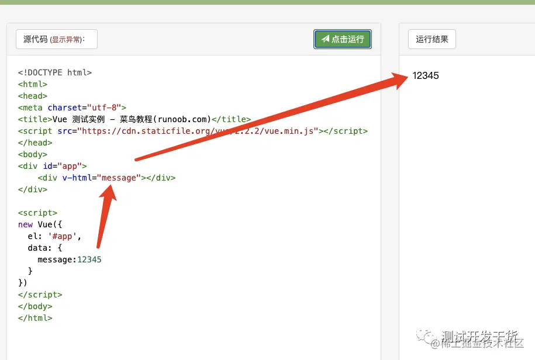The height and width of the screenshot is (360, 535).
Task: Click the el: '#app' line
Action: coord(54,236)
